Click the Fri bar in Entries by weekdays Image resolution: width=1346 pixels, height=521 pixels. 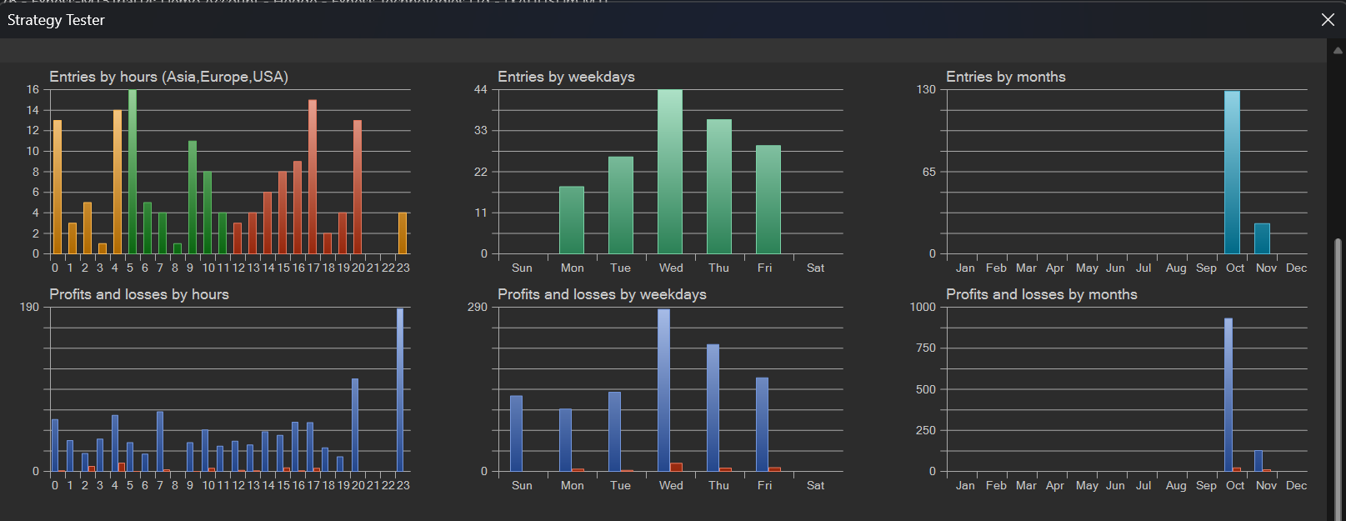[768, 199]
